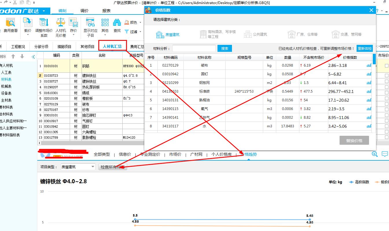Open the 分部分项 tab
Viewport: 389px width, 231px height.
click(41, 46)
